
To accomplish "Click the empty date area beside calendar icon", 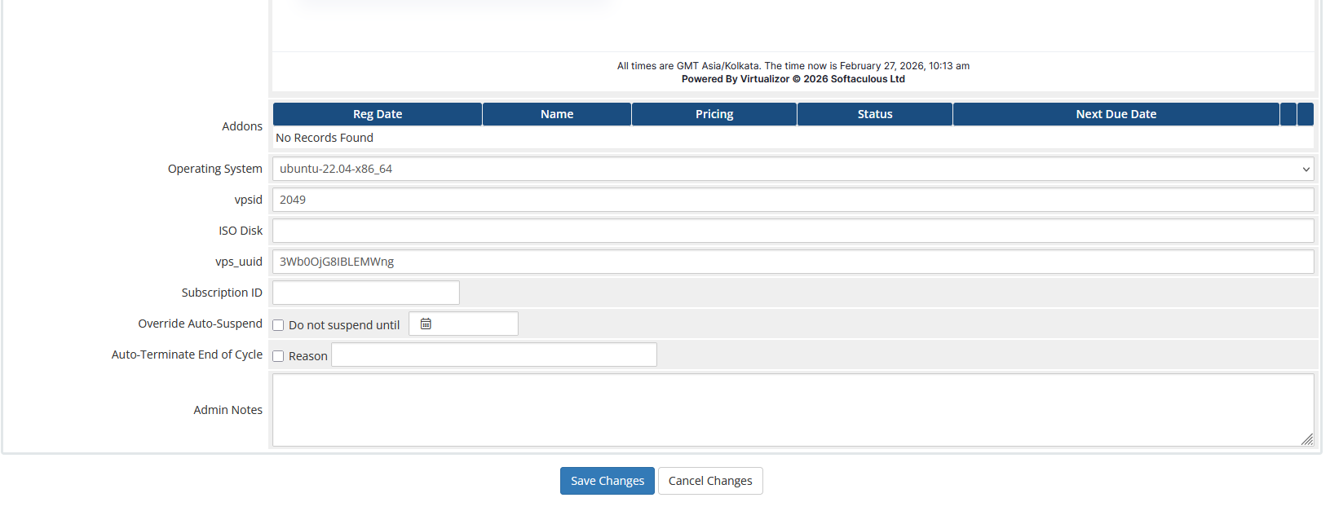I will 475,324.
